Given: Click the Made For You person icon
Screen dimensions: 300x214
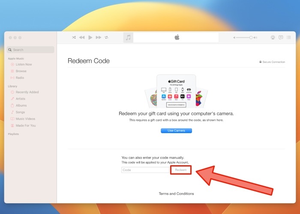Looking at the screenshot, I should pos(12,125).
